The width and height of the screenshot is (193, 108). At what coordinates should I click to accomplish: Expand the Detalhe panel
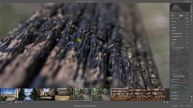172,40
